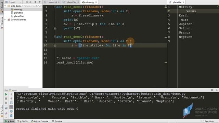Switch to the planet2.txt editor tab
This screenshot has height=123, width=219.
pyautogui.click(x=72, y=2)
